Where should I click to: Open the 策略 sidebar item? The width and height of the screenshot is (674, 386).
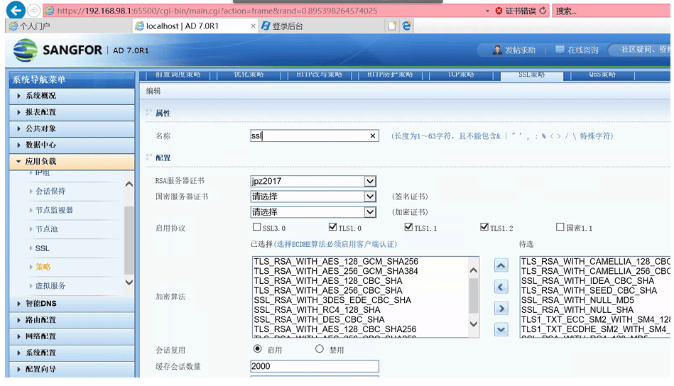point(43,267)
